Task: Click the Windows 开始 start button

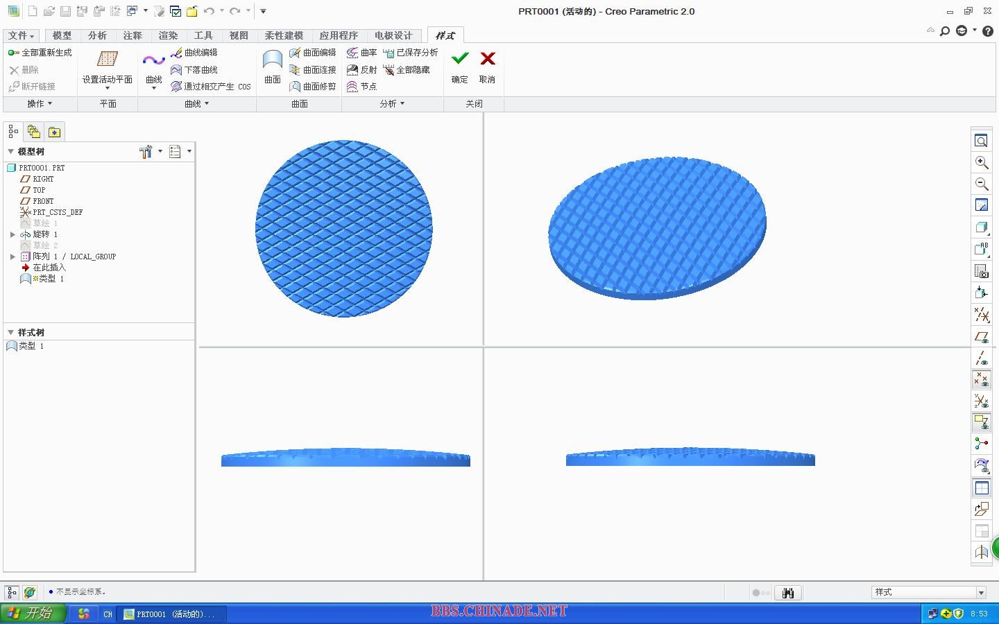Action: 33,614
